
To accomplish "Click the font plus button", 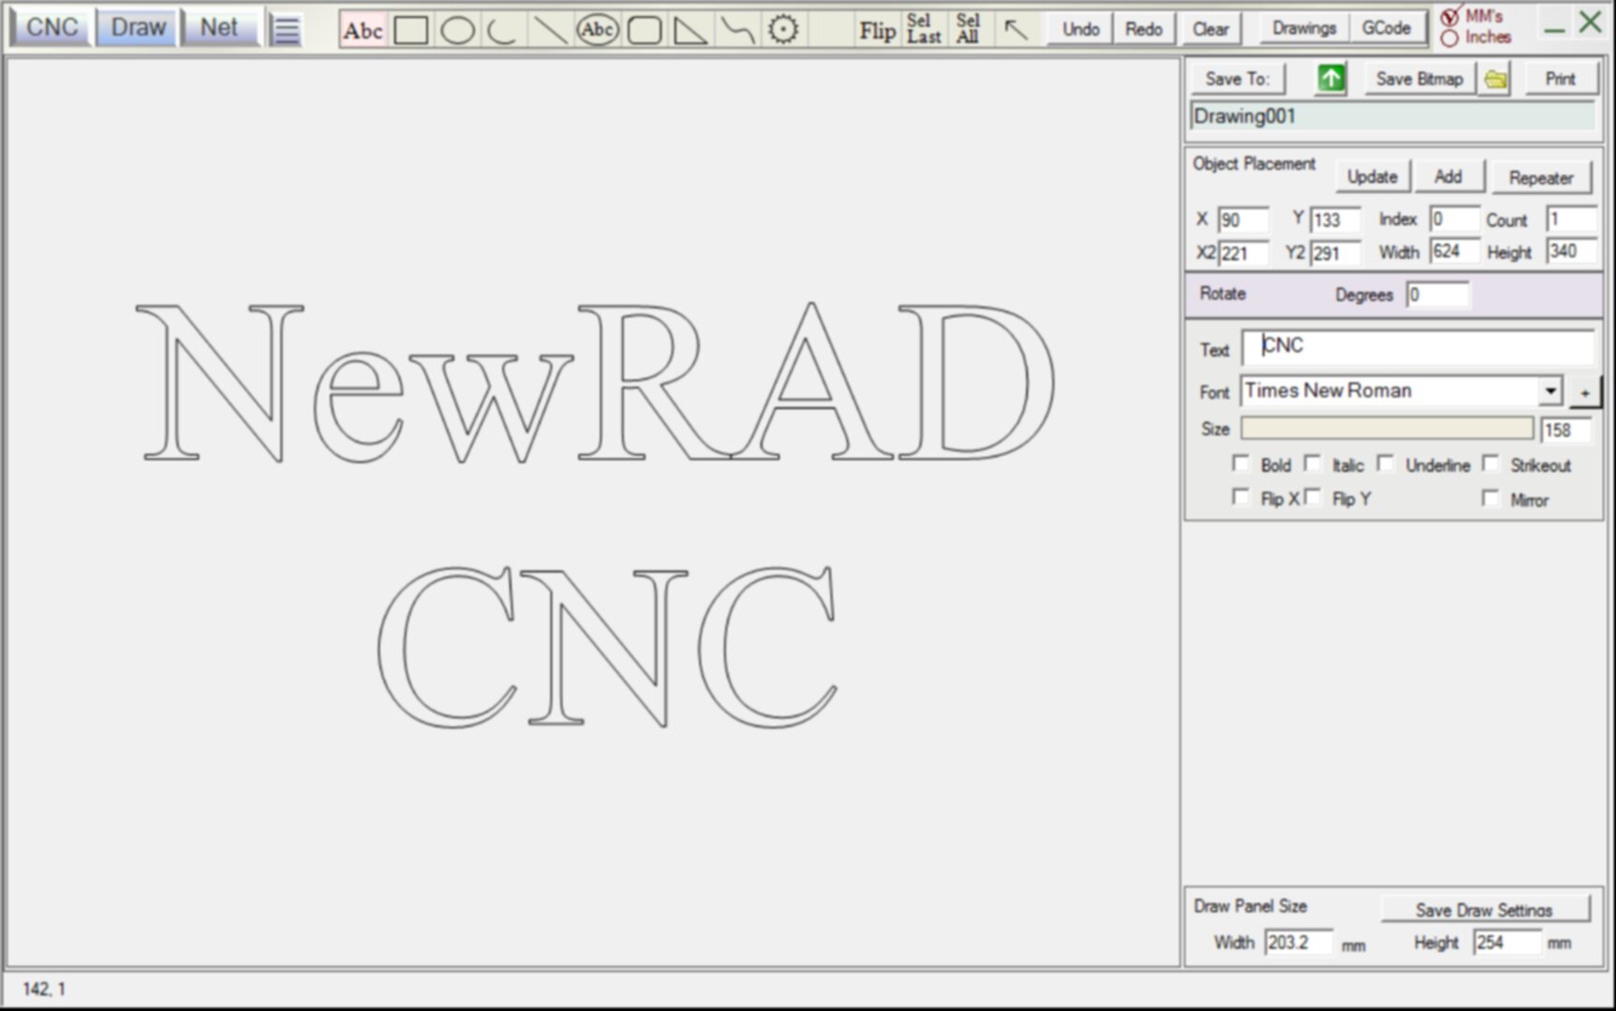I will click(1585, 392).
